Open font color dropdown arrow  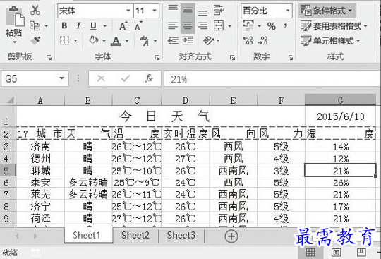tap(127, 41)
